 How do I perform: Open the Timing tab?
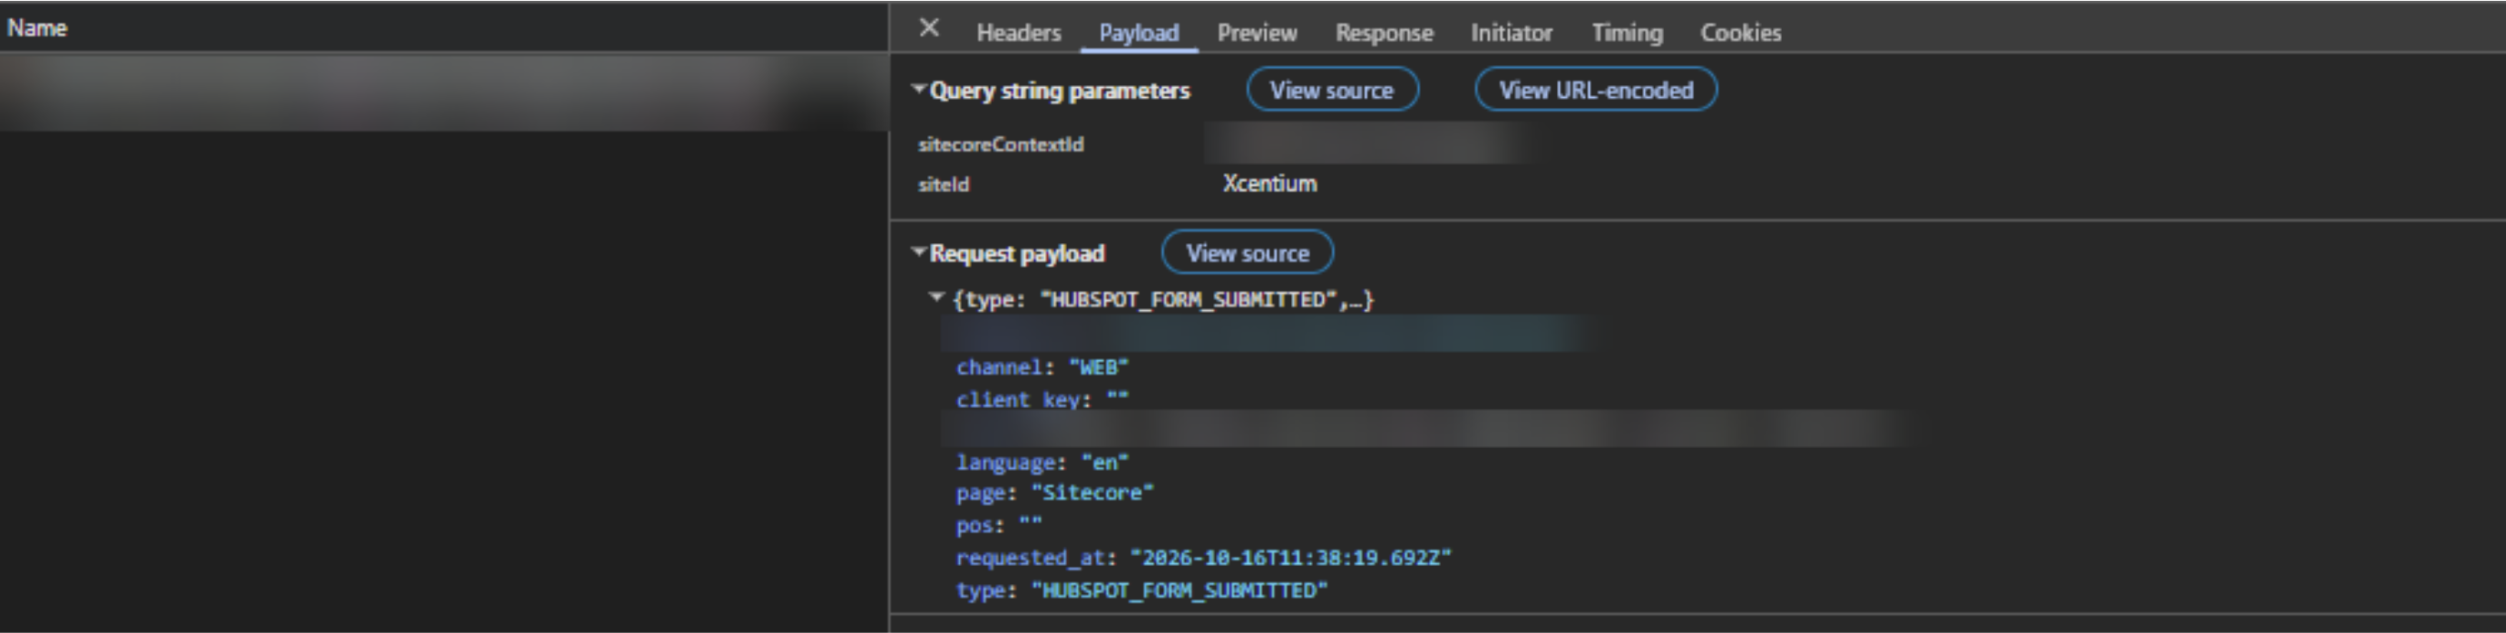point(1627,33)
